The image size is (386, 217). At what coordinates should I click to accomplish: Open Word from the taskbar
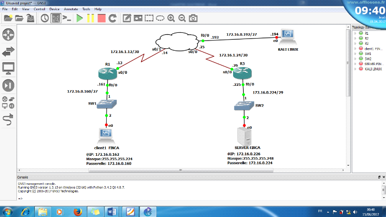point(111,212)
